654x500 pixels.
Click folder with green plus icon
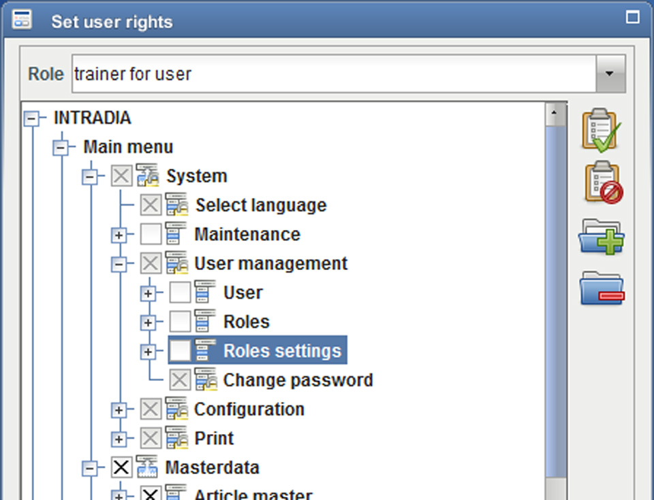click(601, 236)
